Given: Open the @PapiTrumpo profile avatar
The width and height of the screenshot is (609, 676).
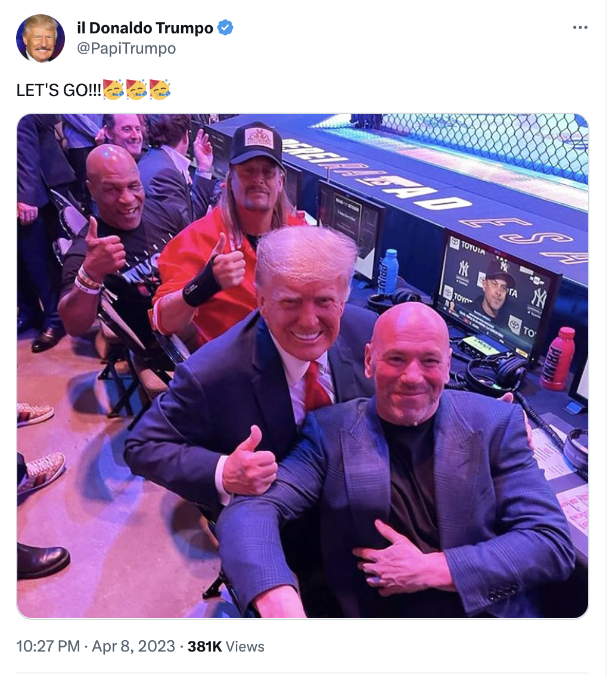Looking at the screenshot, I should click(41, 39).
